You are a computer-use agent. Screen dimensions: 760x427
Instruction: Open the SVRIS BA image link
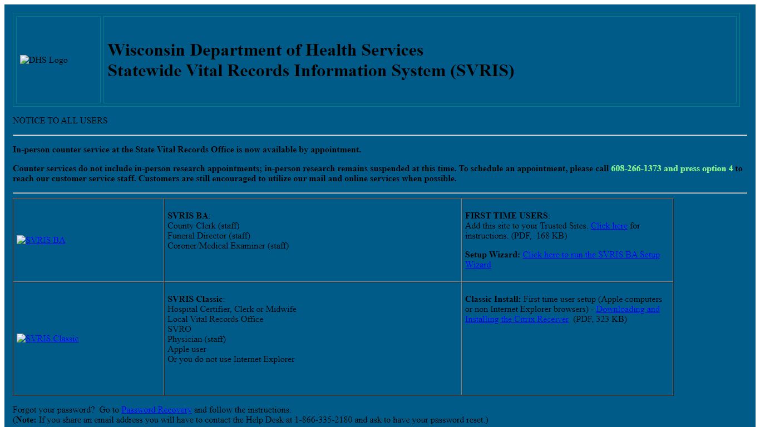coord(41,240)
